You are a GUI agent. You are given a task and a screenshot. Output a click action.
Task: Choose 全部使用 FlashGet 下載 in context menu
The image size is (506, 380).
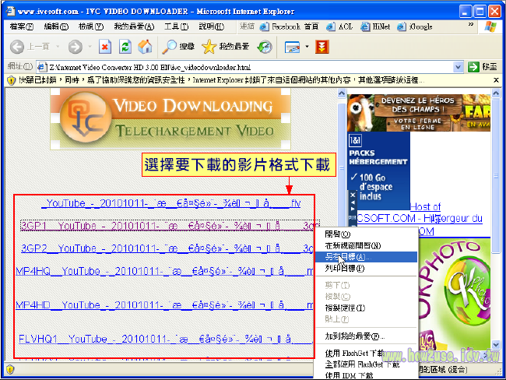(366, 364)
